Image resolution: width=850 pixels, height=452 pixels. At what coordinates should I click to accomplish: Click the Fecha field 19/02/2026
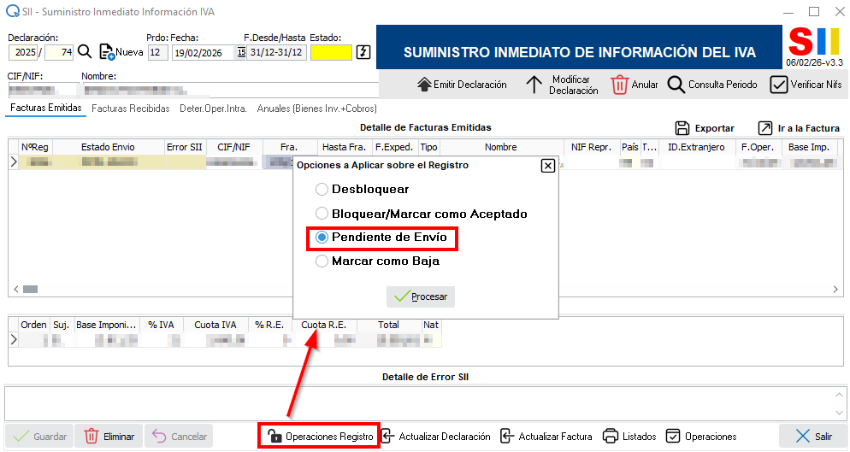204,53
